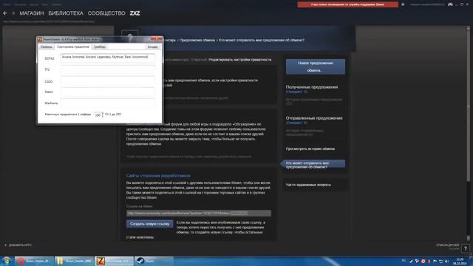This screenshot has height=266, width=473.
Task: Click Предложения обмена breadcrumb link
Action: tap(197, 40)
